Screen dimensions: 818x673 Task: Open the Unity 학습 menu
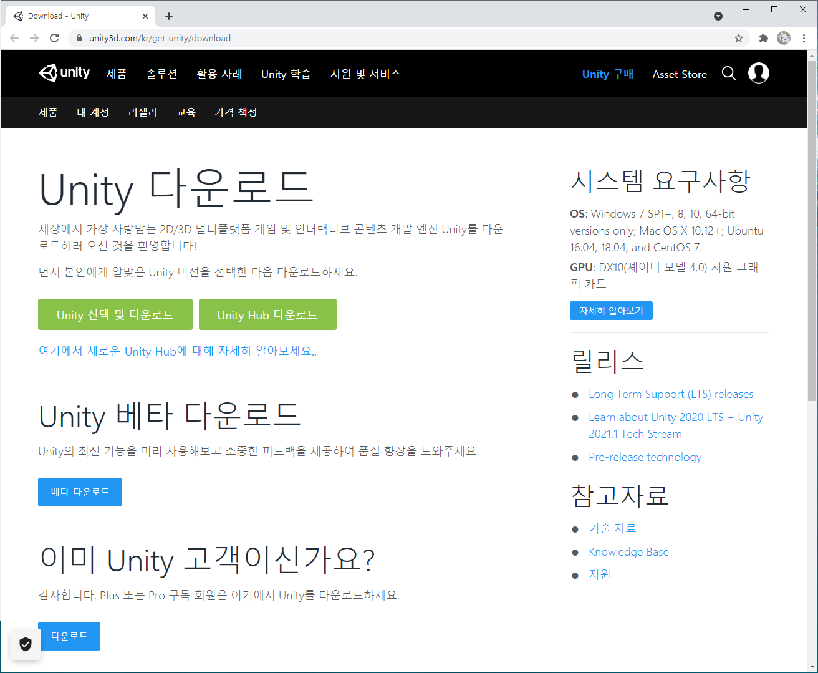pyautogui.click(x=286, y=74)
